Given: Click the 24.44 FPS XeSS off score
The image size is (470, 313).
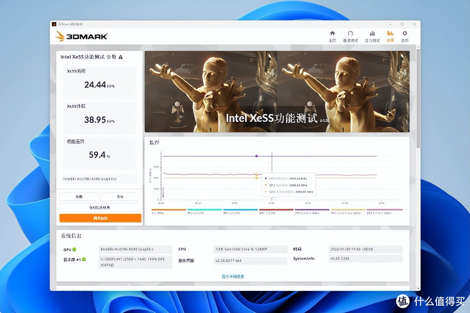Looking at the screenshot, I should tap(99, 85).
